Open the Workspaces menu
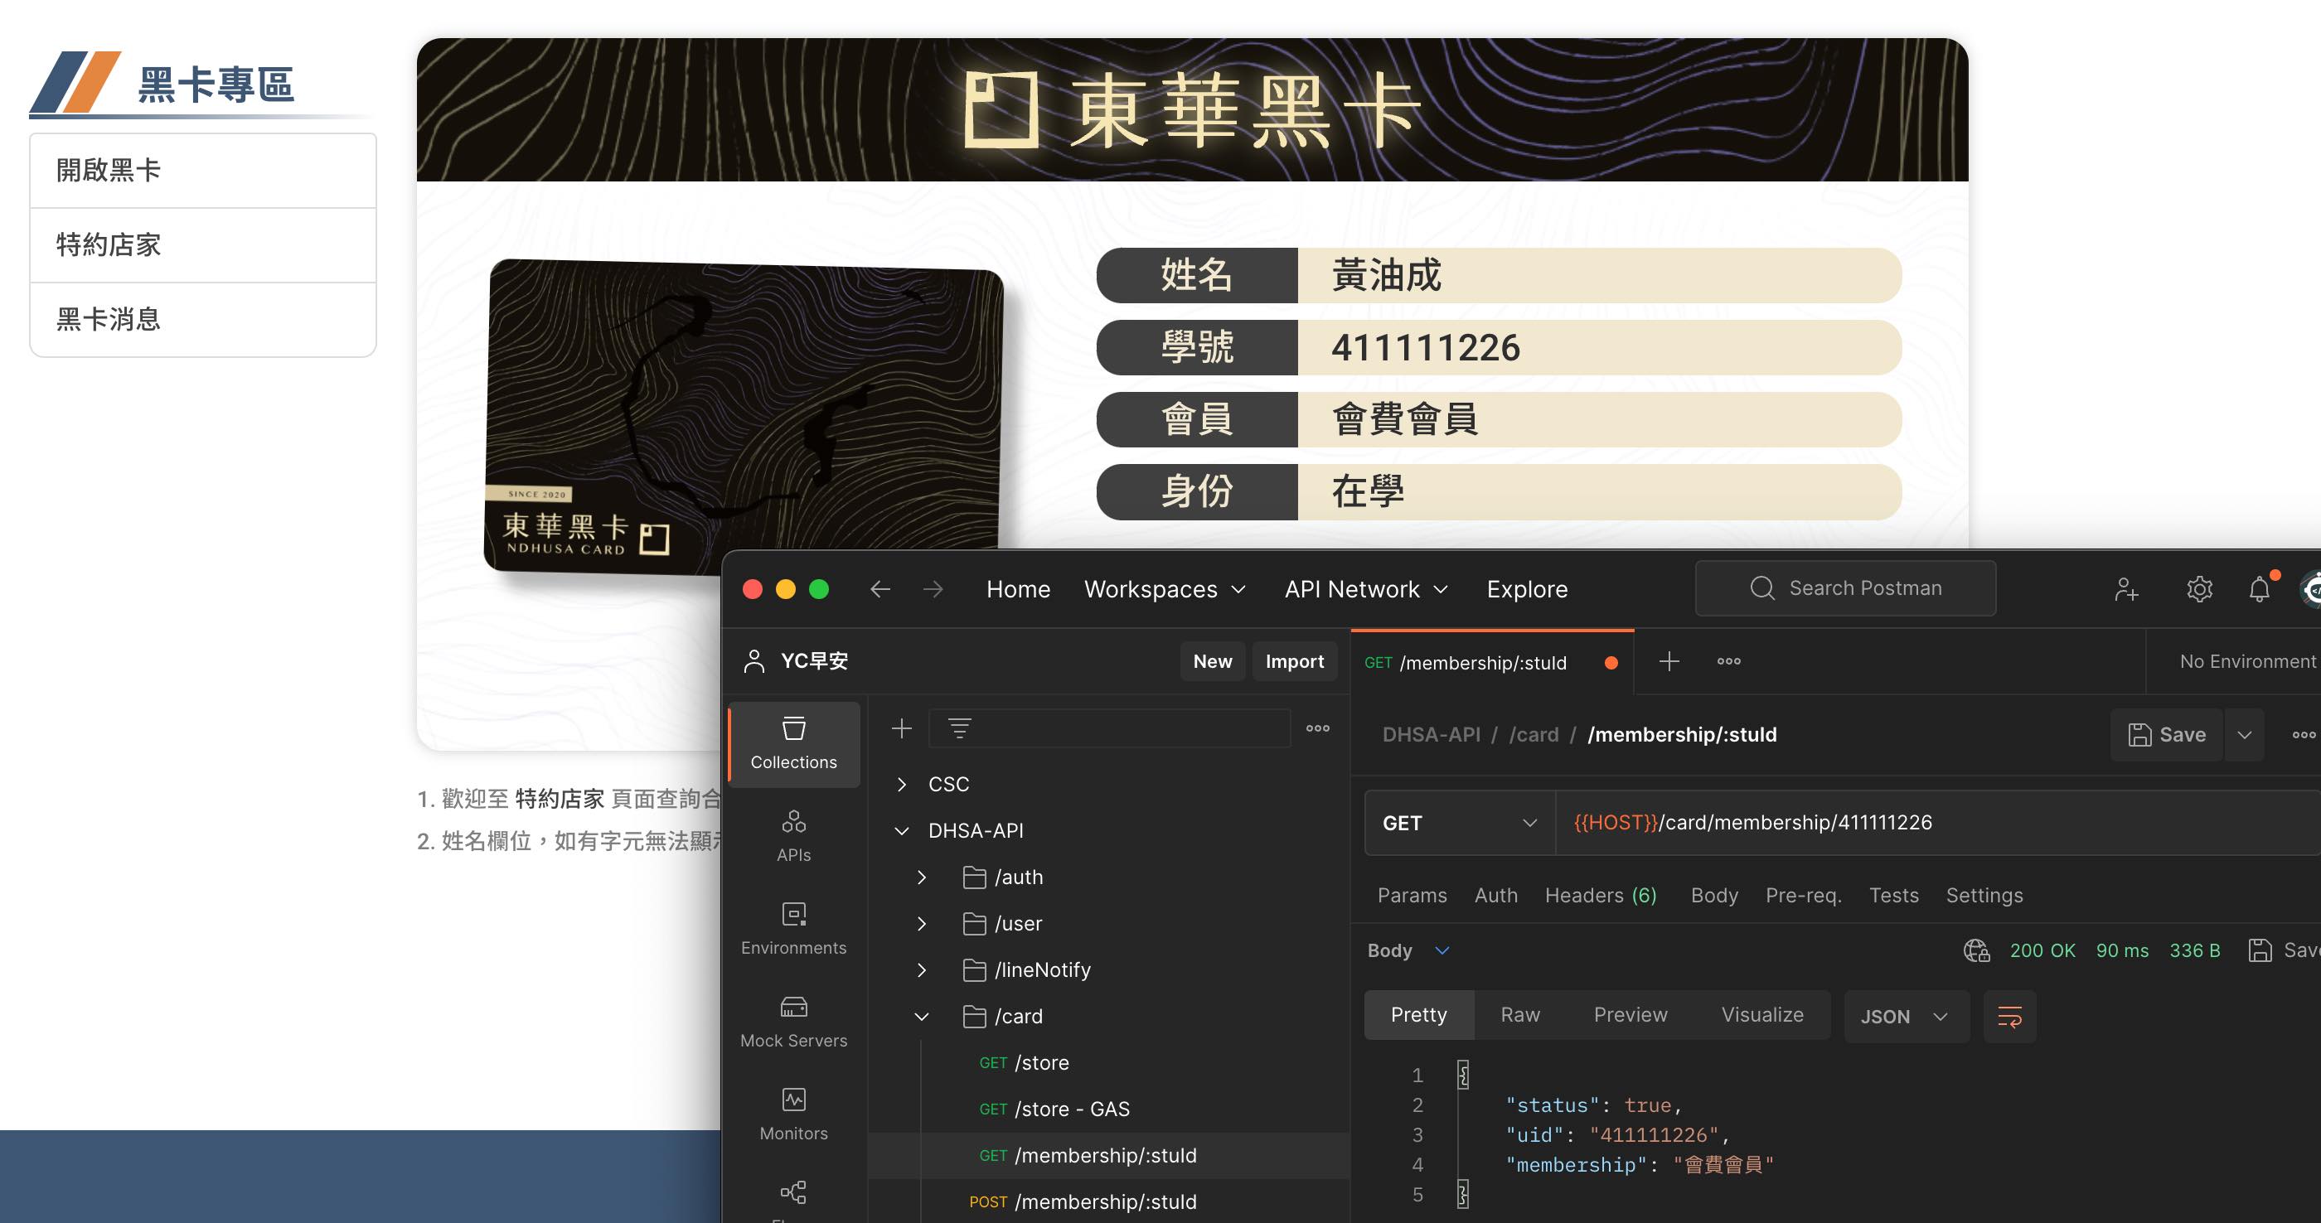Screen dimensions: 2321x1223 coord(1165,589)
